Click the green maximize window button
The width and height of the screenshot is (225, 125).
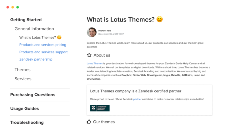(17, 7)
